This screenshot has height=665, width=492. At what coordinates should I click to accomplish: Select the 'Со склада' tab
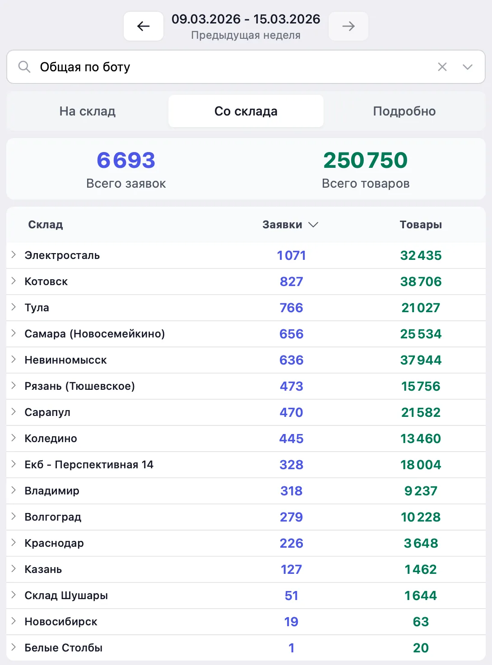[x=246, y=111]
